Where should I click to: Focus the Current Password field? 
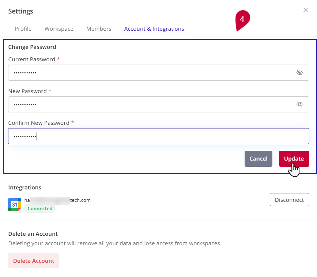pos(159,73)
